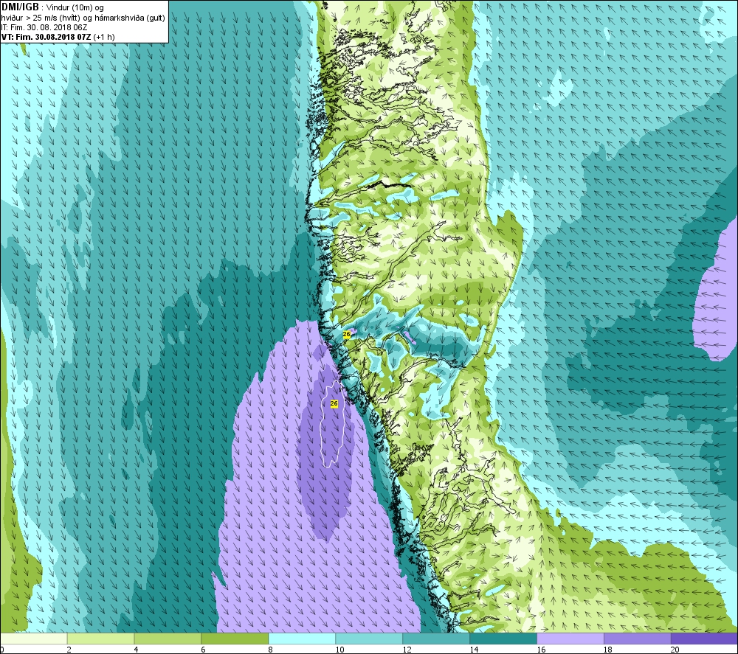Click the pale cream 0–2 legend swatch
The image size is (738, 654).
pyautogui.click(x=34, y=639)
